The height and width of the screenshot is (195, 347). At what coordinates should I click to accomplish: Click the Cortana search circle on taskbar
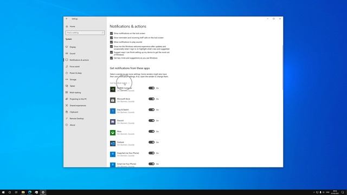(10, 192)
